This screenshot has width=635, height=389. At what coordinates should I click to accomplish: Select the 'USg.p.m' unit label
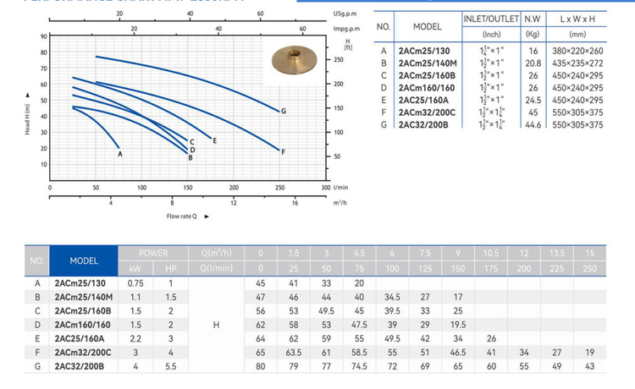(x=345, y=14)
